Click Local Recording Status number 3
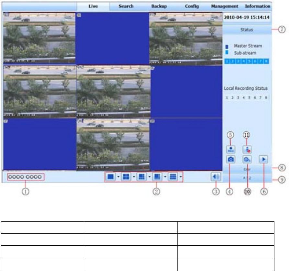This screenshot has width=289, height=271. (x=238, y=97)
